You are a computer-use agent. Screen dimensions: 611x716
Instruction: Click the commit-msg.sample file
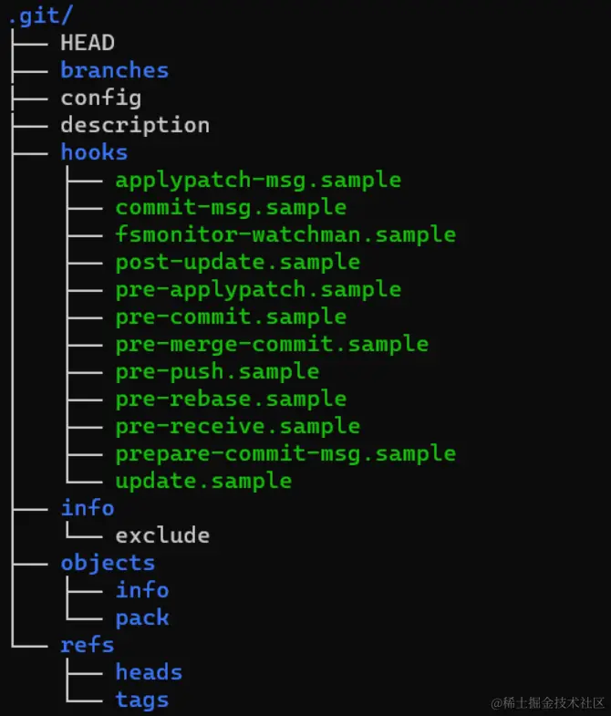point(231,207)
